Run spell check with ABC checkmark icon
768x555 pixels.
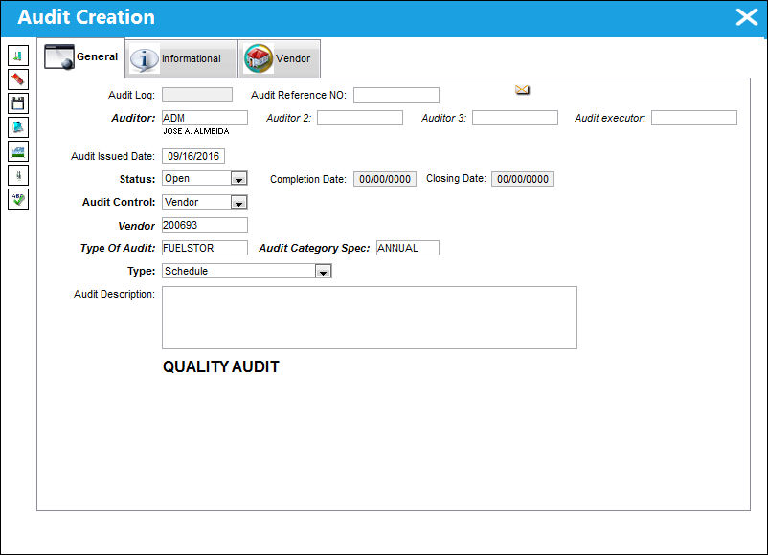(18, 199)
